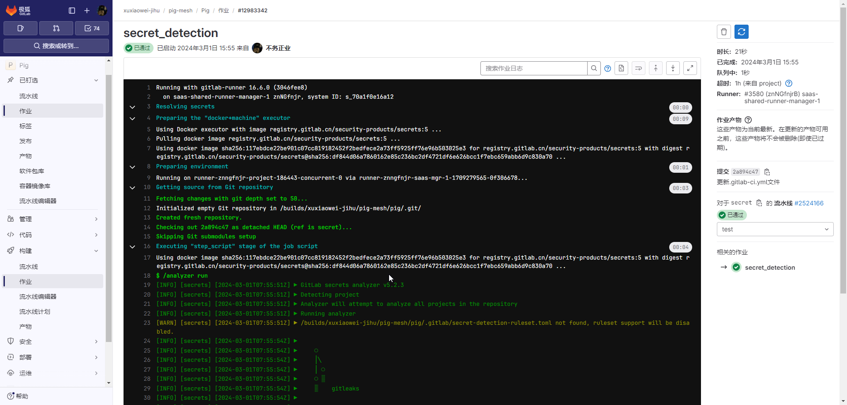The width and height of the screenshot is (847, 405).
Task: Collapse the Getting source from Git section
Action: tap(132, 188)
